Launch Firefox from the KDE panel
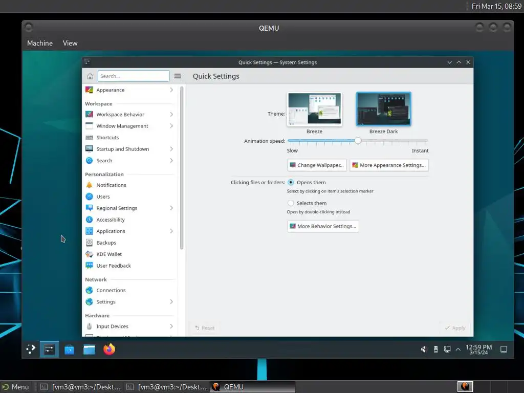The width and height of the screenshot is (524, 393). pyautogui.click(x=110, y=349)
